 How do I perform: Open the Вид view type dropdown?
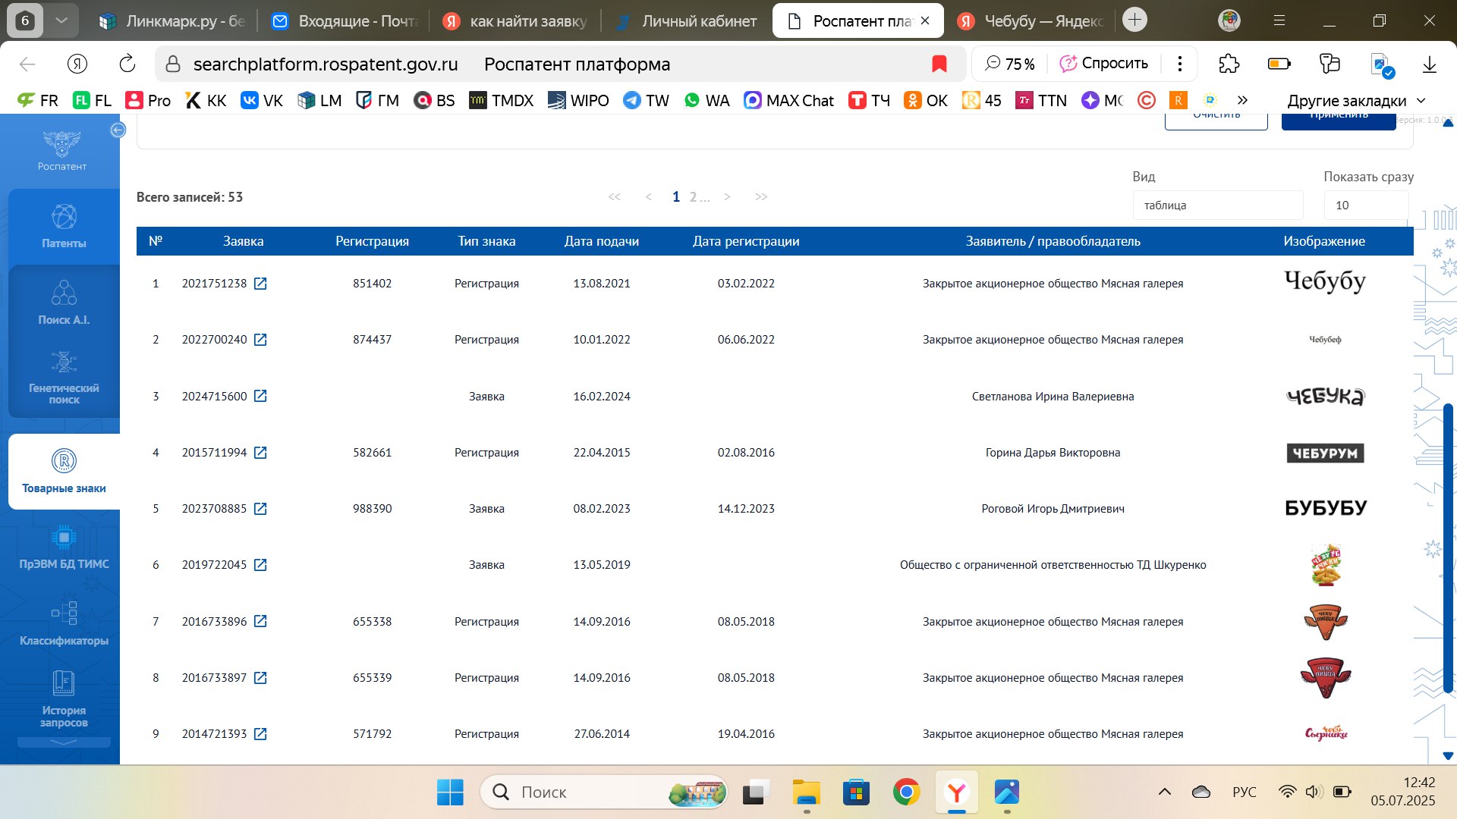click(x=1218, y=205)
